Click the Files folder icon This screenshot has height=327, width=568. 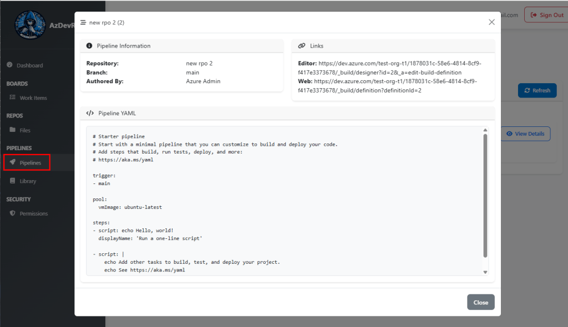click(12, 130)
